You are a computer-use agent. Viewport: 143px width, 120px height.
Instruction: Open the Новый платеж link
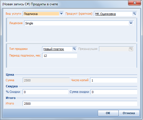[53, 49]
